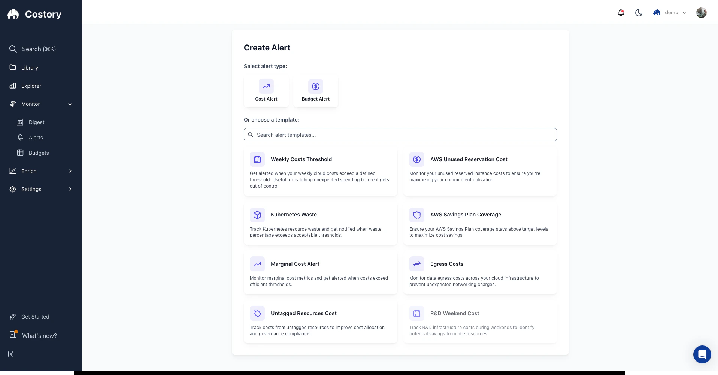Open the Digest section icon in sidebar
Image resolution: width=718 pixels, height=375 pixels.
pyautogui.click(x=20, y=122)
